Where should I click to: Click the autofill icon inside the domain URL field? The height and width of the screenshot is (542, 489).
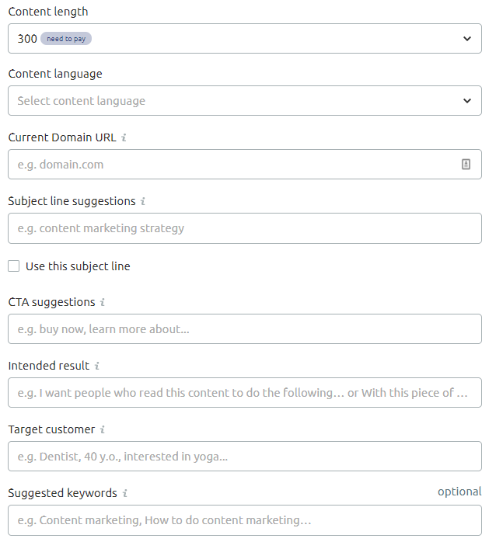[466, 164]
